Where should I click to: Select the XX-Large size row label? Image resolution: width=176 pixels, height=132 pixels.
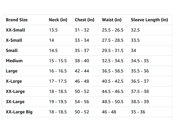coord(15,92)
